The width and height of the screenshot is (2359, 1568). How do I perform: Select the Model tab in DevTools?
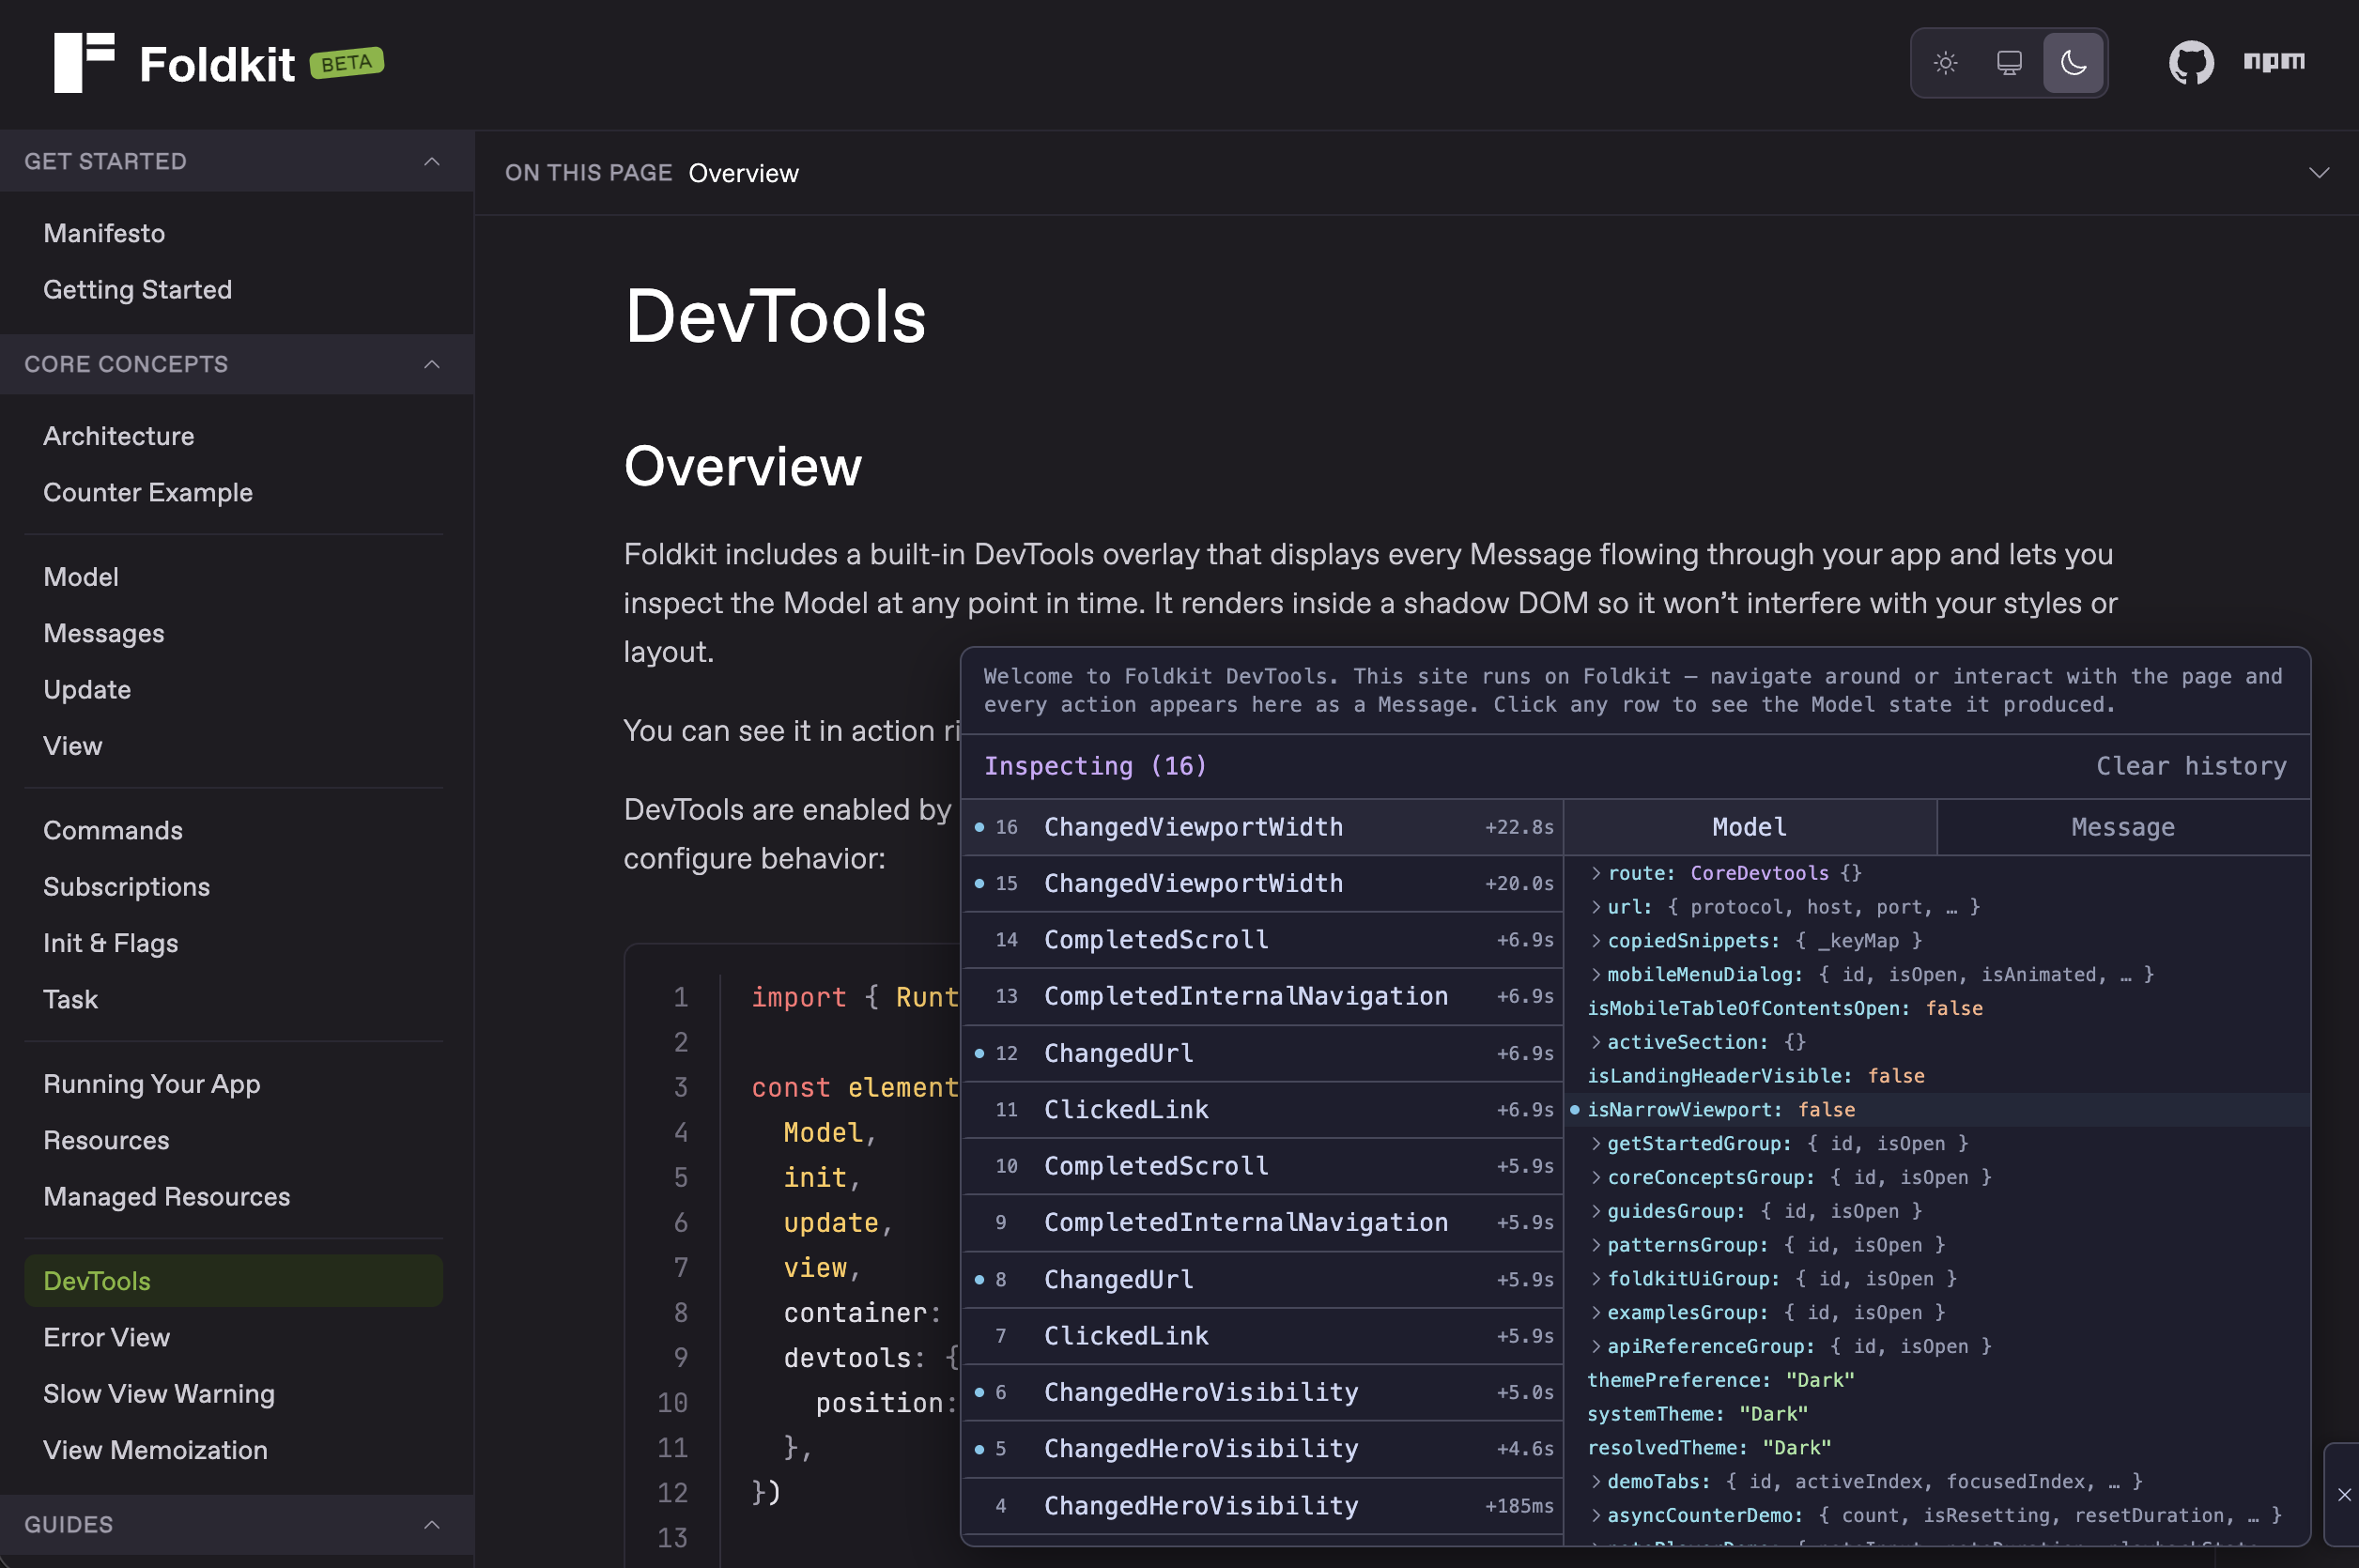[1748, 827]
